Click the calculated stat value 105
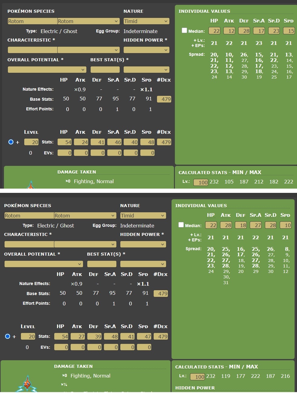 pos(229,182)
